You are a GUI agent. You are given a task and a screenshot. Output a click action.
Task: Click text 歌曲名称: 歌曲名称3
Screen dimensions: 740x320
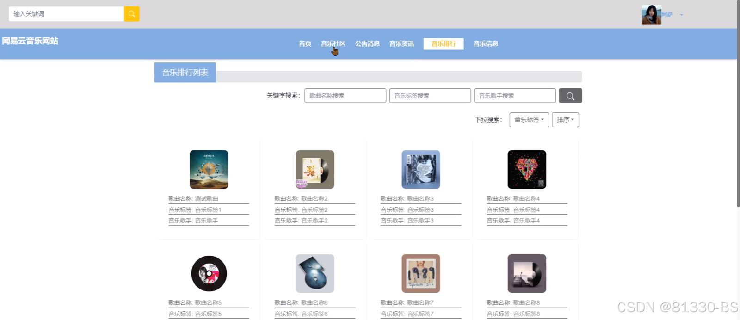point(407,199)
